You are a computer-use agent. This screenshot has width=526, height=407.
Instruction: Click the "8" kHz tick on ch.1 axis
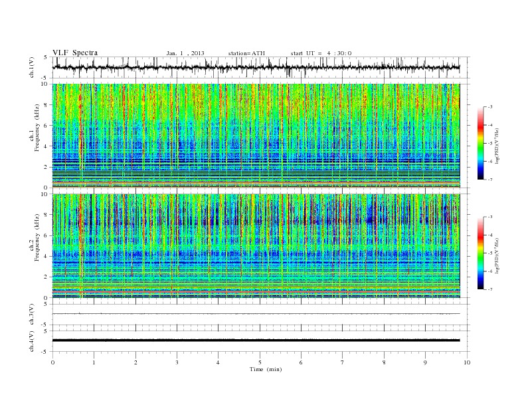(46, 105)
